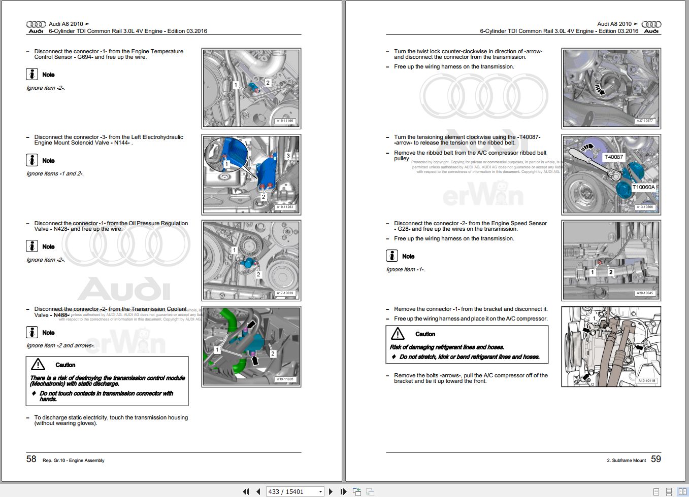Click illustration A37-10877 of transmission connector
Screen dimensions: 689x497
pyautogui.click(x=611, y=88)
